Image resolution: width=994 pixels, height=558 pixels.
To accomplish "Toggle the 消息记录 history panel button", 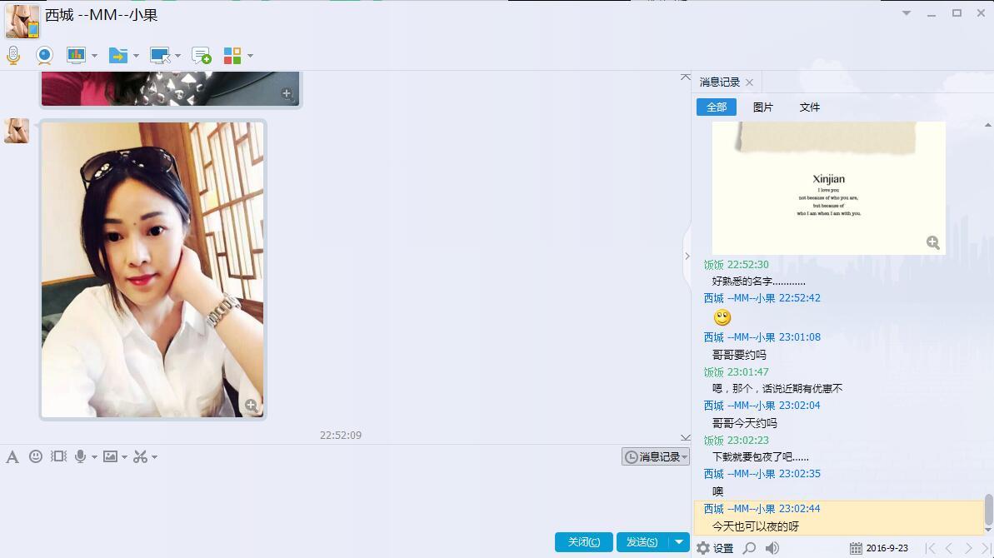I will pyautogui.click(x=656, y=456).
